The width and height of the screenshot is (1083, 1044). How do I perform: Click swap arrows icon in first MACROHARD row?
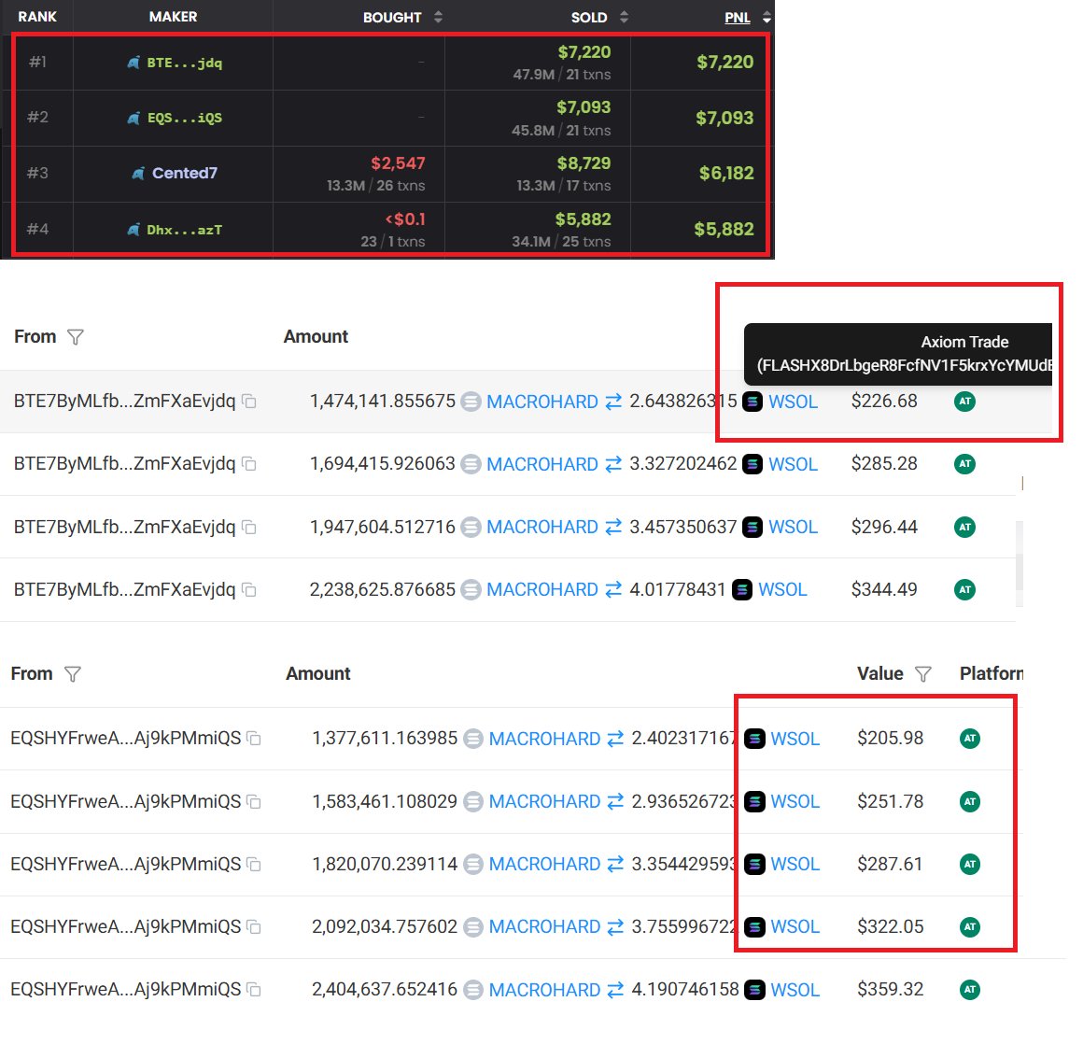(x=613, y=402)
